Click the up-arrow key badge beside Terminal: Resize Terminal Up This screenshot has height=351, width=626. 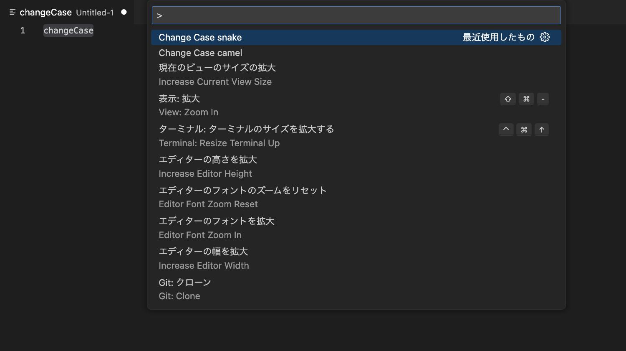pos(542,129)
